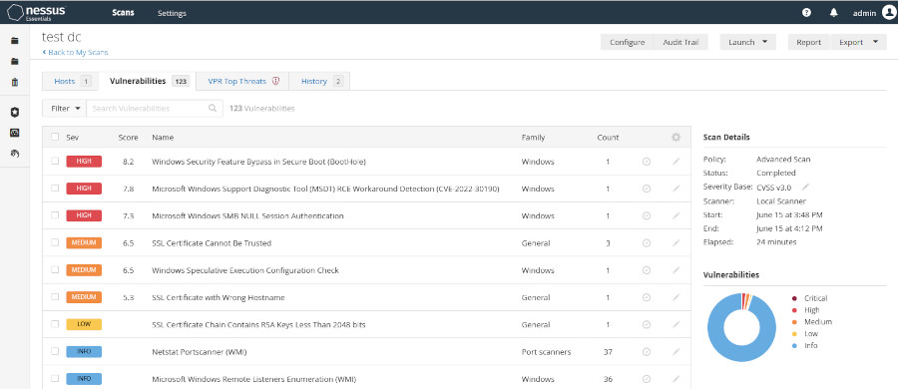This screenshot has width=898, height=389.
Task: Open the second folder icon in sidebar
Action: click(15, 61)
